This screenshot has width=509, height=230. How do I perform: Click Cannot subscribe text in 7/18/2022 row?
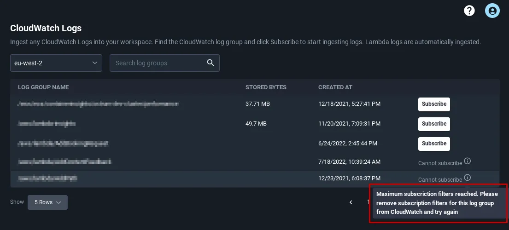pos(440,163)
